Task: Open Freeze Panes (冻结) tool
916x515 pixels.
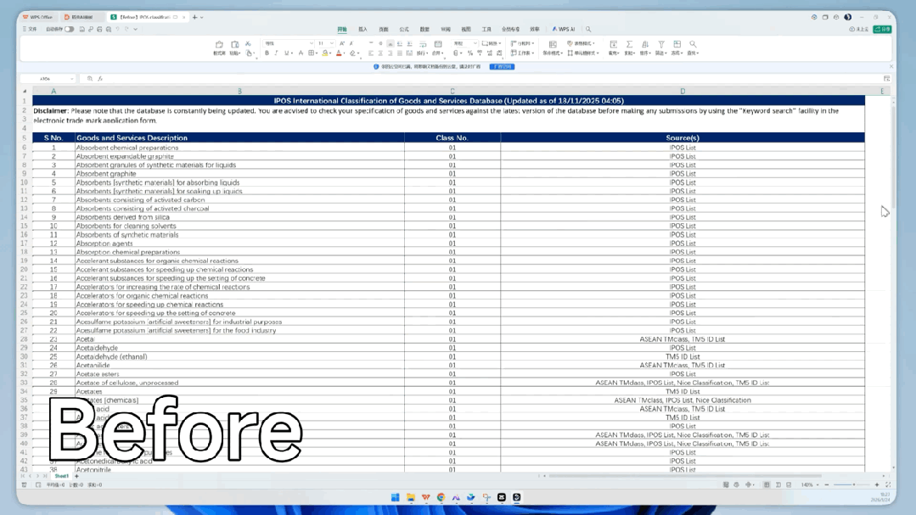Action: tap(677, 44)
